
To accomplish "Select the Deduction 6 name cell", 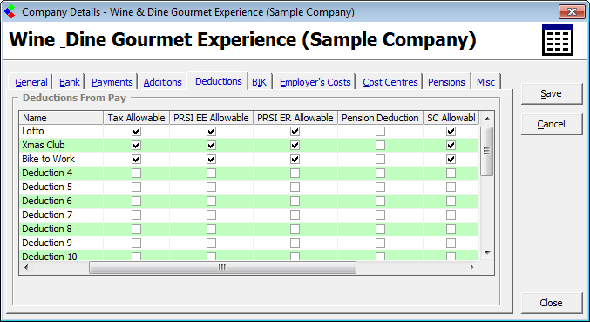I will (x=61, y=201).
